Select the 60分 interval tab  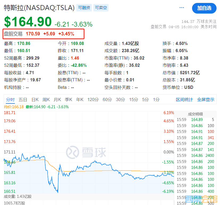107,100
